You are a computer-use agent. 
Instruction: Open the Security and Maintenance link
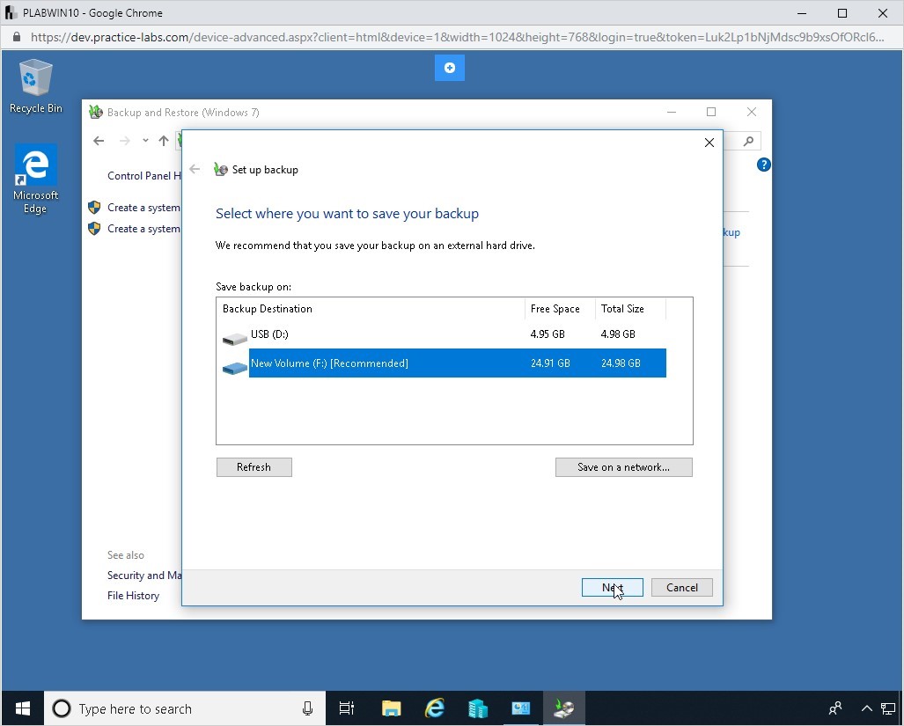click(x=144, y=575)
